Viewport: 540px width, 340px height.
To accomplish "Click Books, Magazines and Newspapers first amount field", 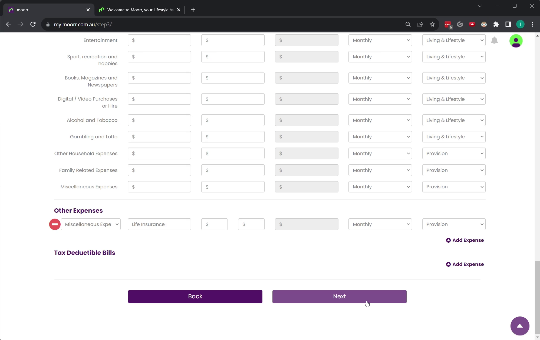I will tap(159, 78).
